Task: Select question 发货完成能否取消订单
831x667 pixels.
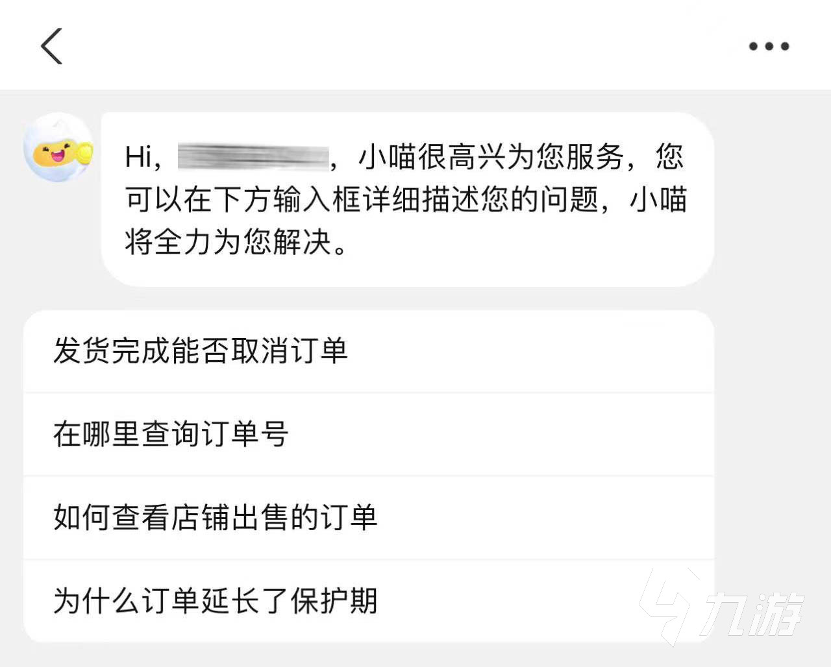Action: (x=201, y=351)
